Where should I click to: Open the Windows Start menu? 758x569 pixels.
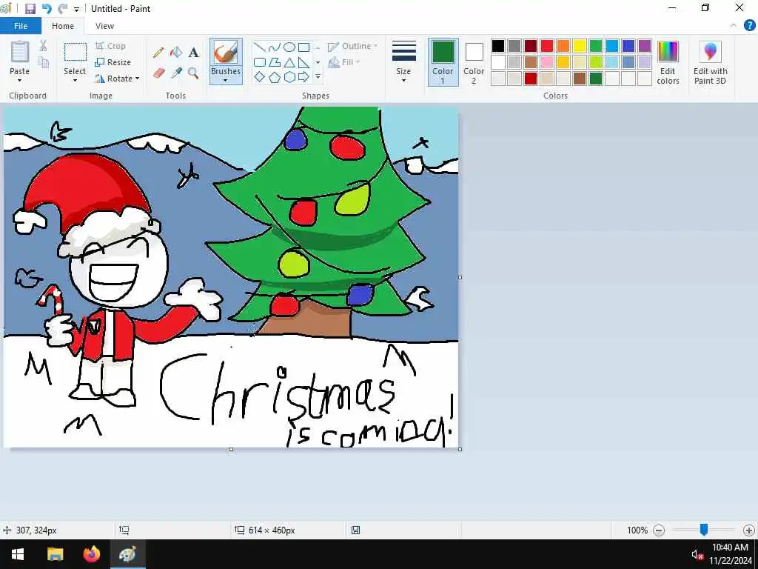[x=18, y=554]
